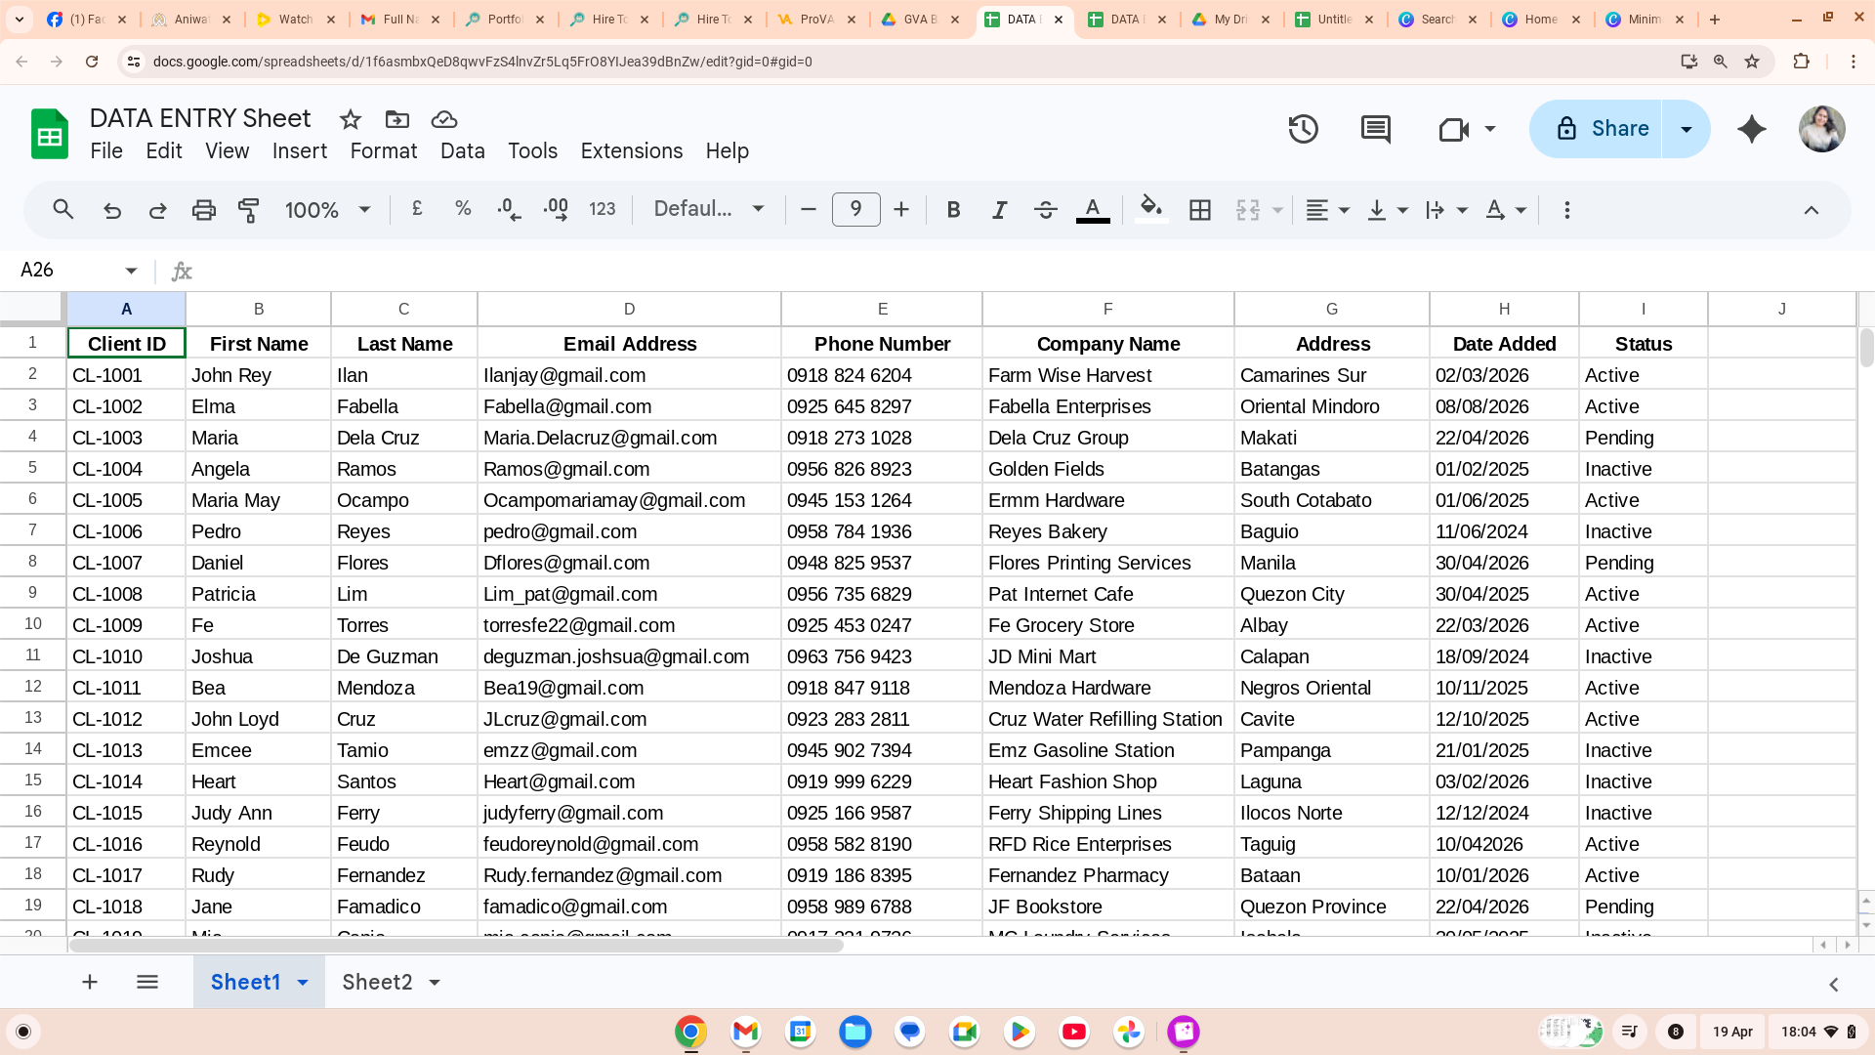Bookmark this tab with the star

[x=1752, y=62]
